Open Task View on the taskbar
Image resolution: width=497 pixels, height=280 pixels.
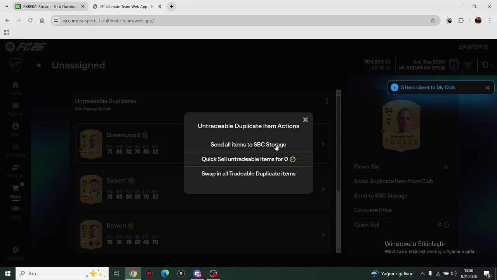[x=116, y=273]
